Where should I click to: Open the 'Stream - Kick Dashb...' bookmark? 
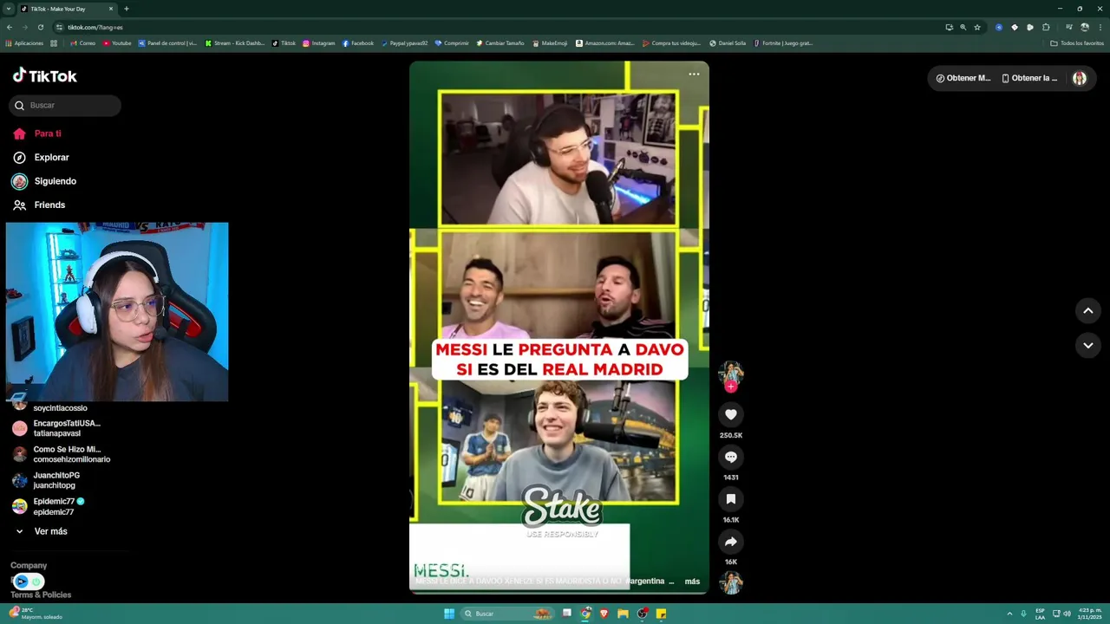tap(235, 42)
